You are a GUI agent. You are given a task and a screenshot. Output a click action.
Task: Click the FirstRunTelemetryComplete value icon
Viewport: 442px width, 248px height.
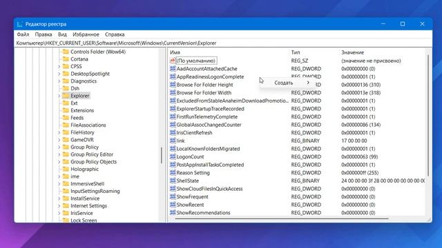[x=173, y=116]
